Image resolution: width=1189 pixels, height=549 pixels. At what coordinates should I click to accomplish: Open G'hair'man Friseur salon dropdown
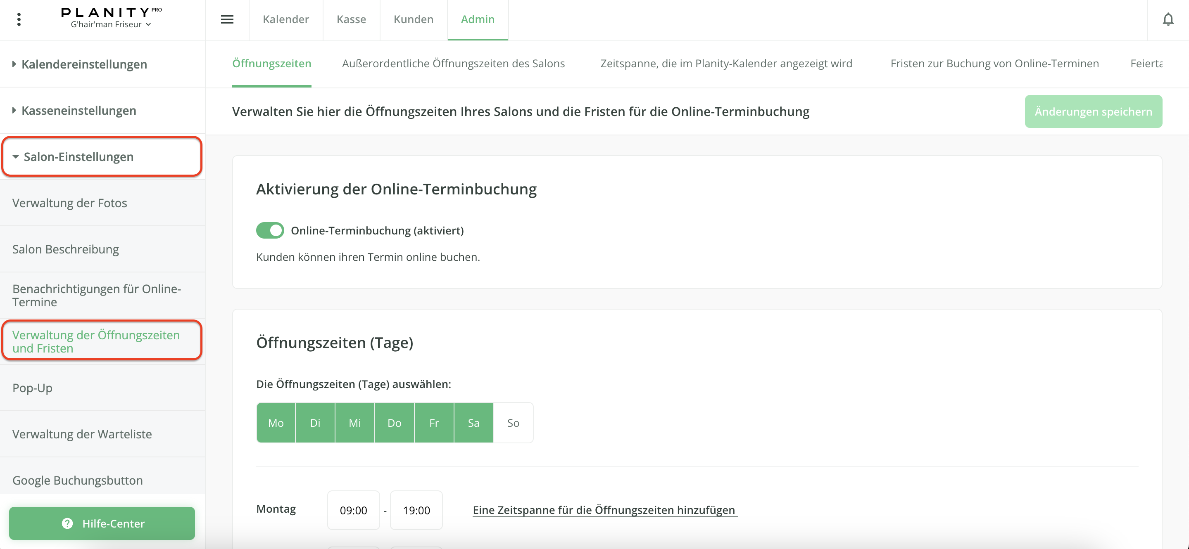(111, 24)
